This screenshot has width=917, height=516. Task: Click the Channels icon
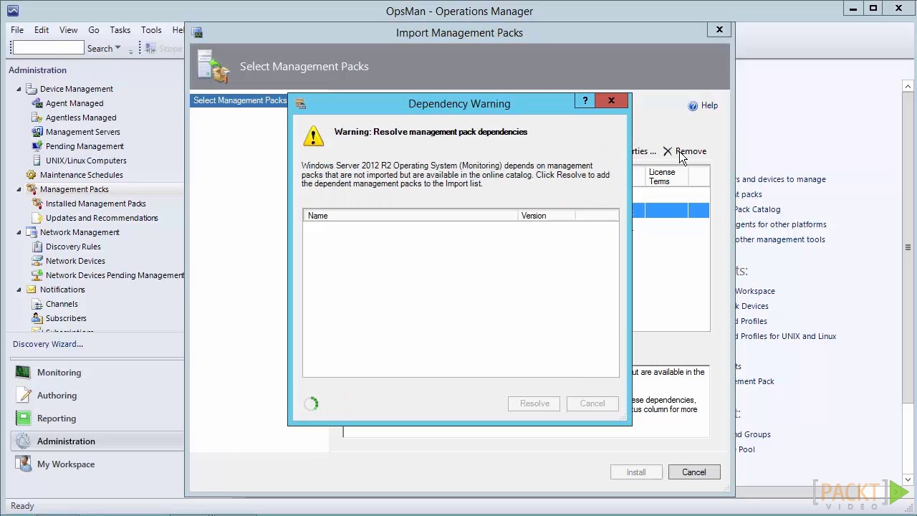(37, 304)
